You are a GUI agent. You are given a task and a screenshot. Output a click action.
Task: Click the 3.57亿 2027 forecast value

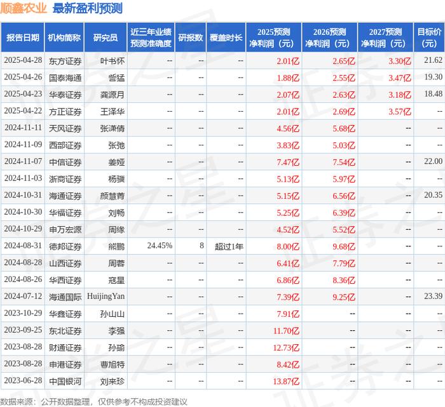[x=400, y=112]
